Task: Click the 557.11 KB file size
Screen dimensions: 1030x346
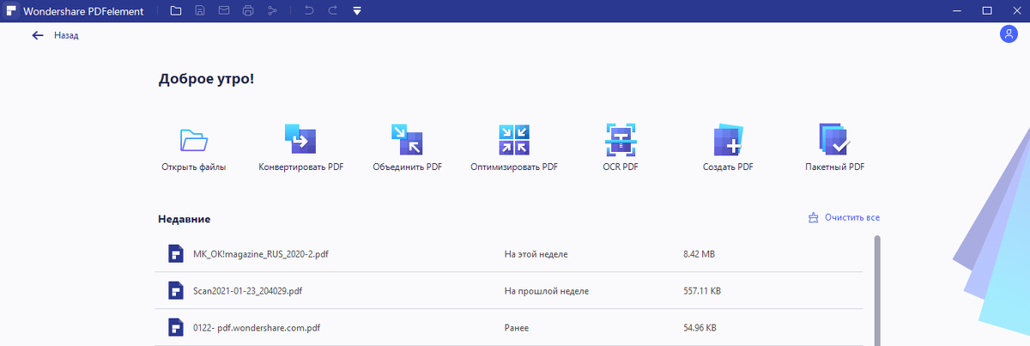Action: [701, 291]
